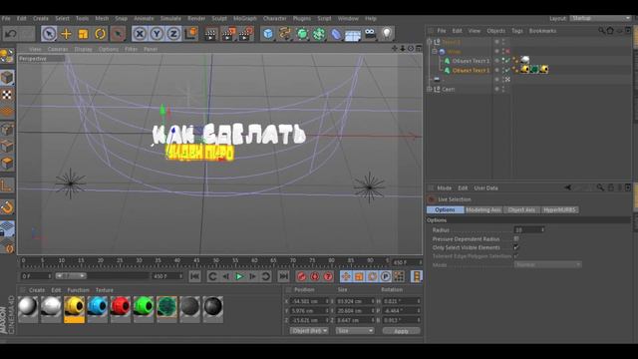
Task: Open the spline pen tools icon
Action: 285,34
